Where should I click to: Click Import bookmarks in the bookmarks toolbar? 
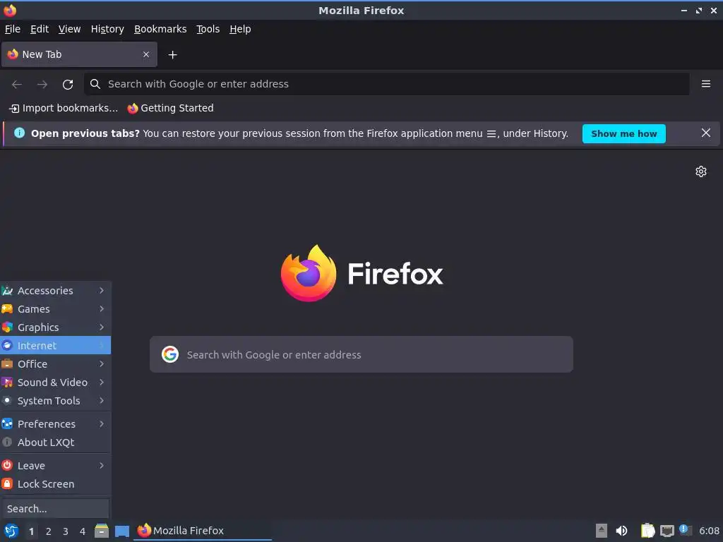(64, 108)
